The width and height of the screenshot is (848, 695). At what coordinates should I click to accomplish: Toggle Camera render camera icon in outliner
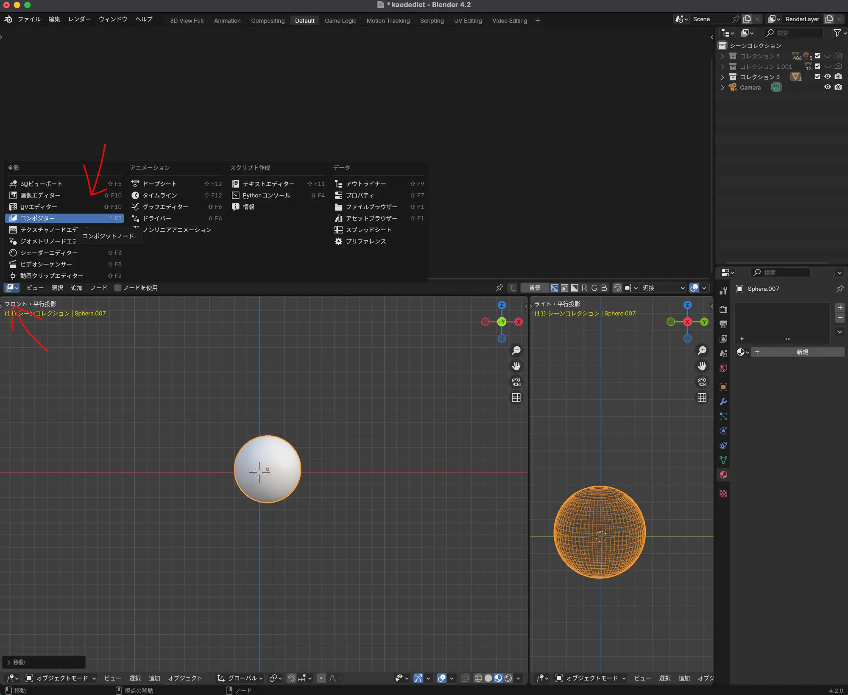[838, 87]
